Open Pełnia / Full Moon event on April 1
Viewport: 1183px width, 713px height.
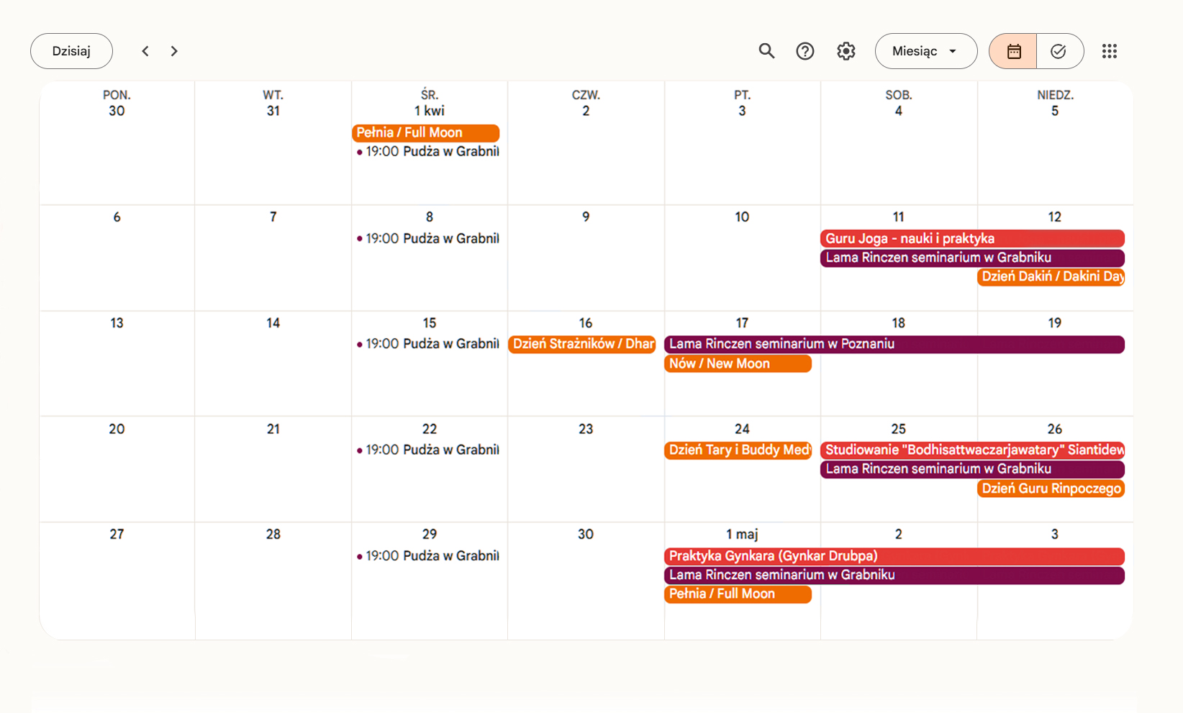click(x=425, y=133)
